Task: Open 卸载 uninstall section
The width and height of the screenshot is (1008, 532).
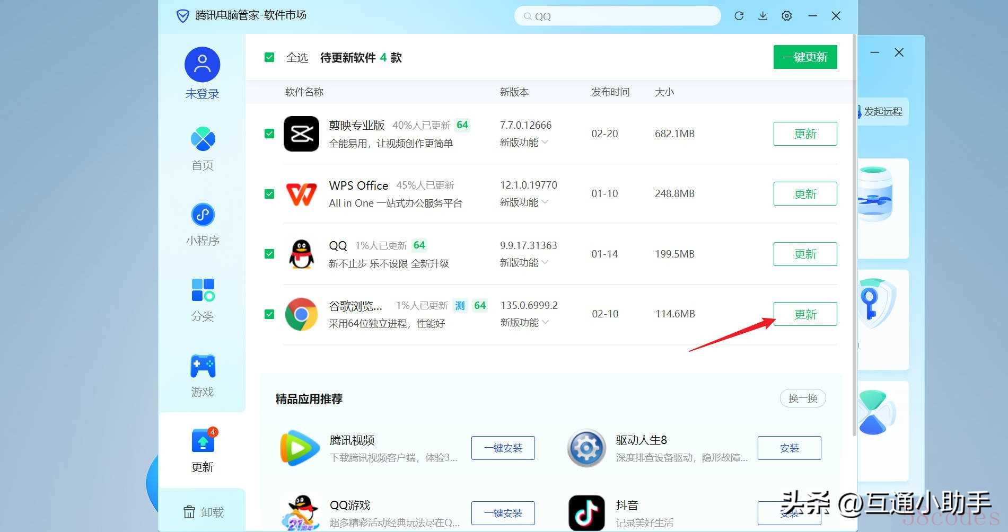Action: pyautogui.click(x=203, y=512)
